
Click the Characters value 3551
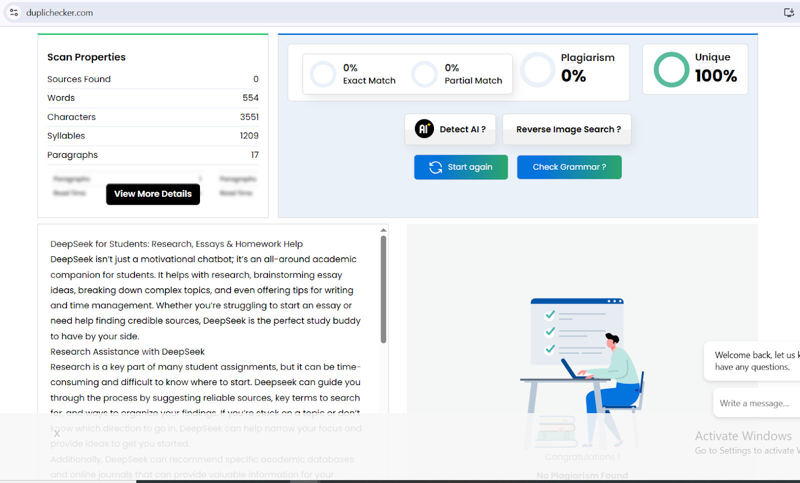[249, 117]
